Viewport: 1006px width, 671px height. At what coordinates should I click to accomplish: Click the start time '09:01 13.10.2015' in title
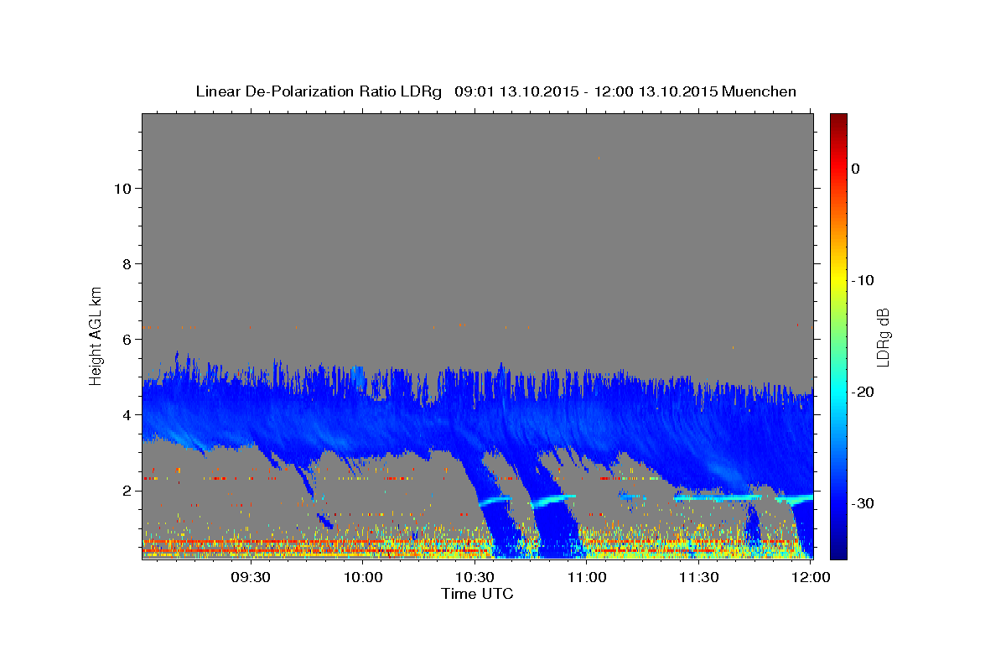pyautogui.click(x=516, y=91)
